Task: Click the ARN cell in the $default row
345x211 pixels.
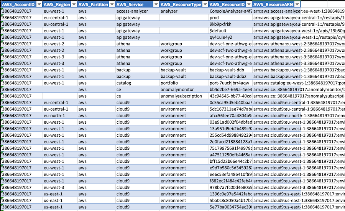Action: pos(276,31)
